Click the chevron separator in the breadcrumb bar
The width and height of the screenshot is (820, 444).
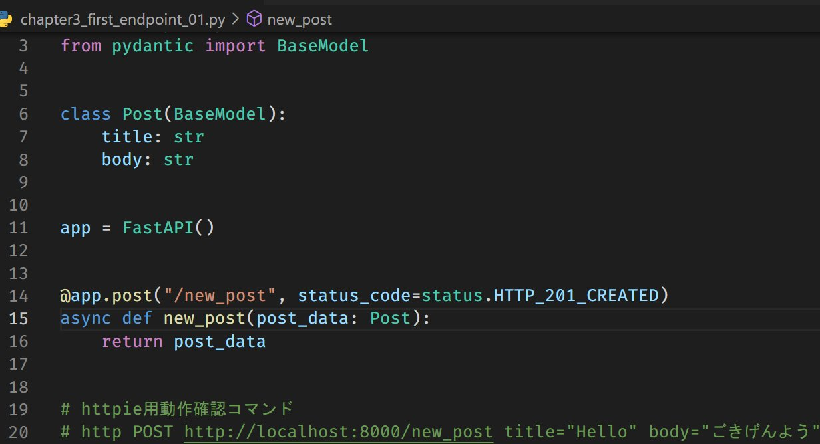[x=234, y=19]
